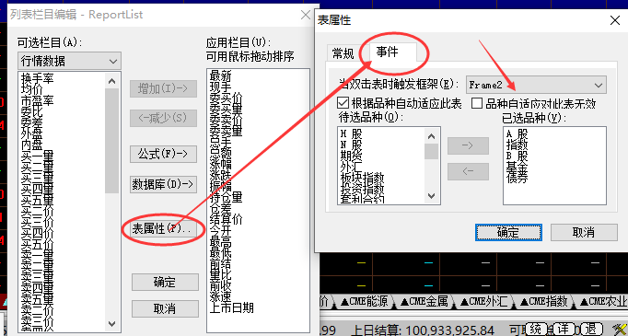The width and height of the screenshot is (628, 336).
Task: Confirm with 确定 in ReportList dialog
Action: click(x=165, y=282)
